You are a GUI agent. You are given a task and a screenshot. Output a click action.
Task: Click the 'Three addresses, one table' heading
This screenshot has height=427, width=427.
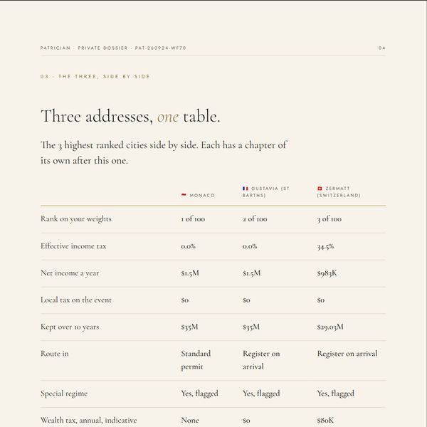[x=130, y=116]
